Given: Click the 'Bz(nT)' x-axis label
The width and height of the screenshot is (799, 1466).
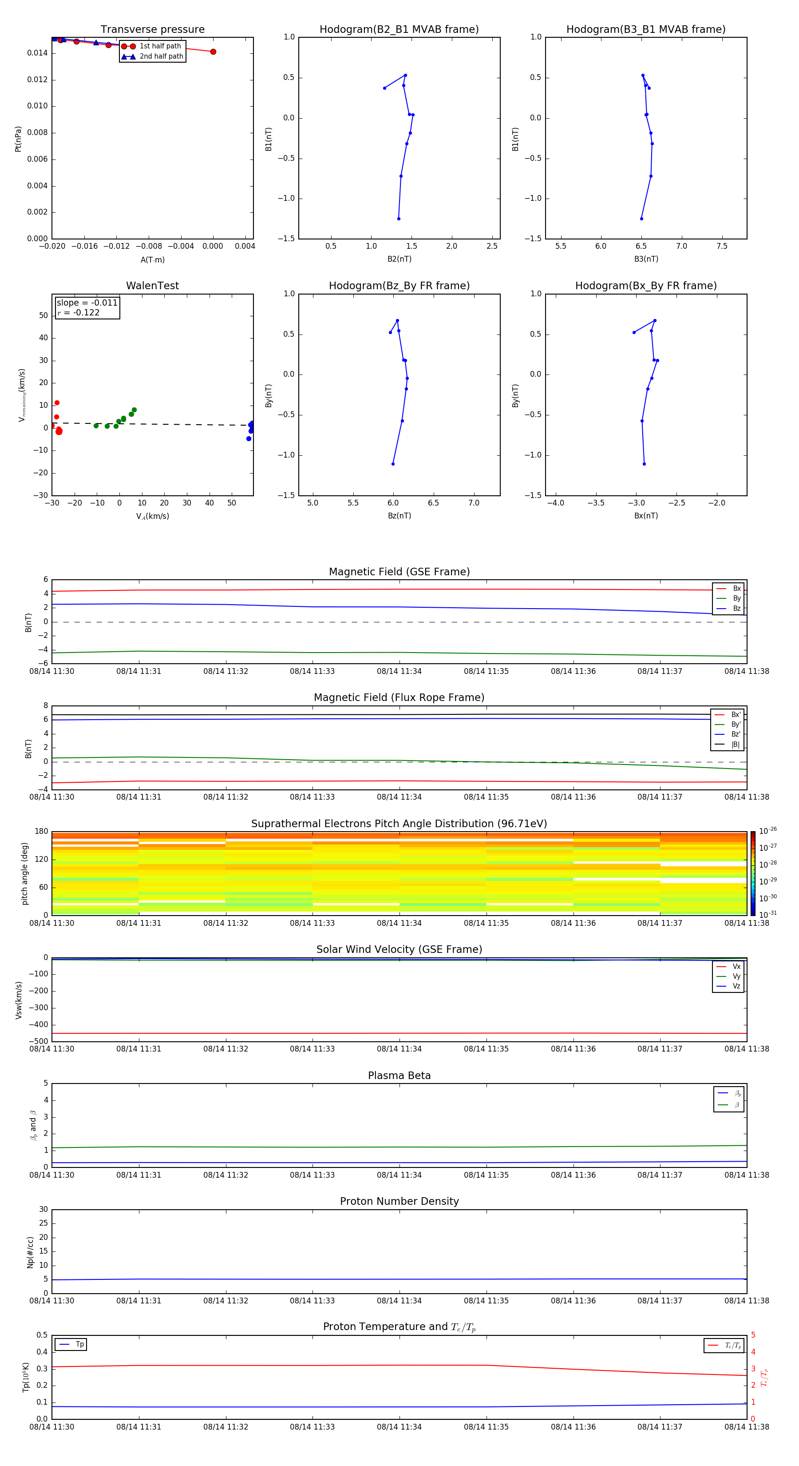Looking at the screenshot, I should point(399,516).
